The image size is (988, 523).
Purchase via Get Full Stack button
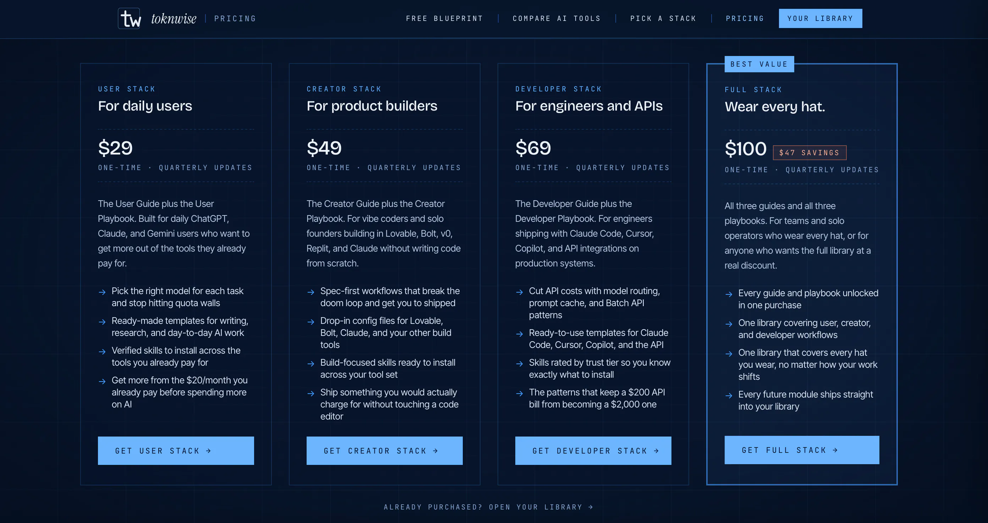coord(802,450)
